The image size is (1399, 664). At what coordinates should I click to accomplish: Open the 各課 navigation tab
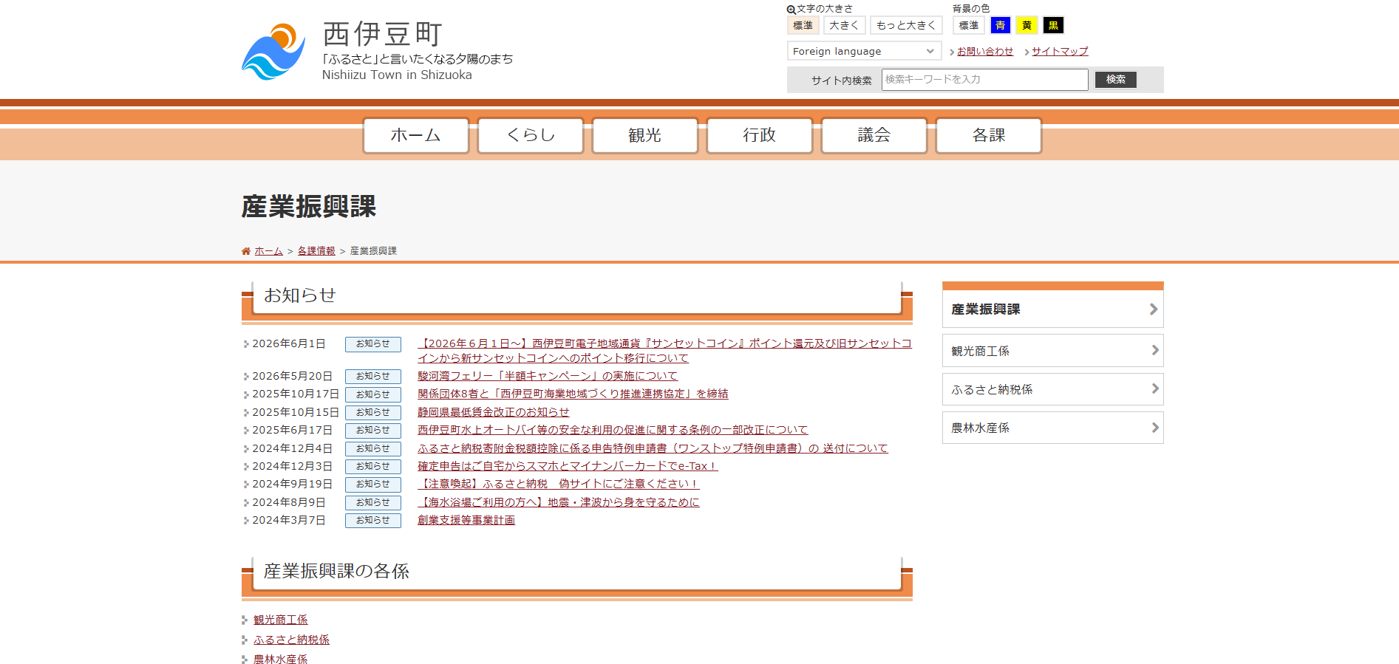(x=989, y=135)
